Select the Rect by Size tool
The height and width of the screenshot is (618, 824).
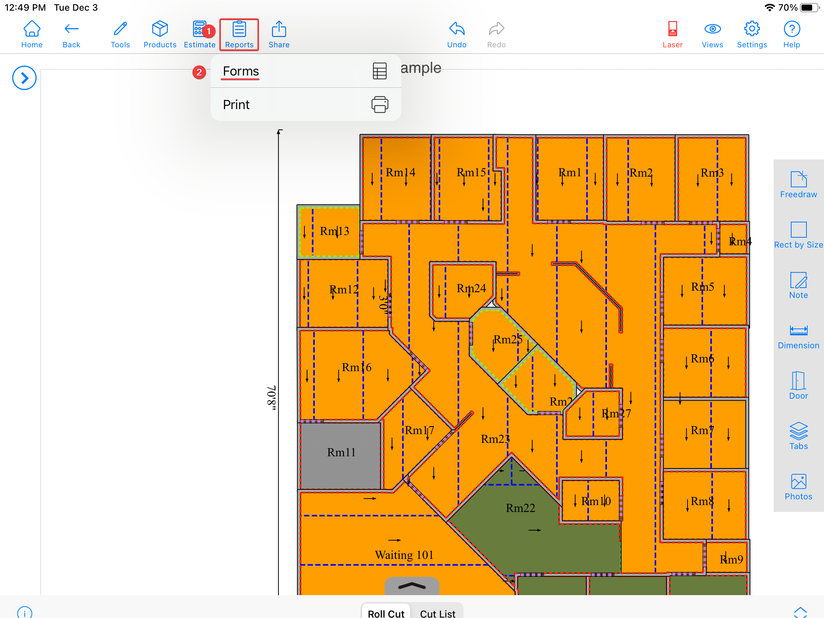(x=798, y=235)
